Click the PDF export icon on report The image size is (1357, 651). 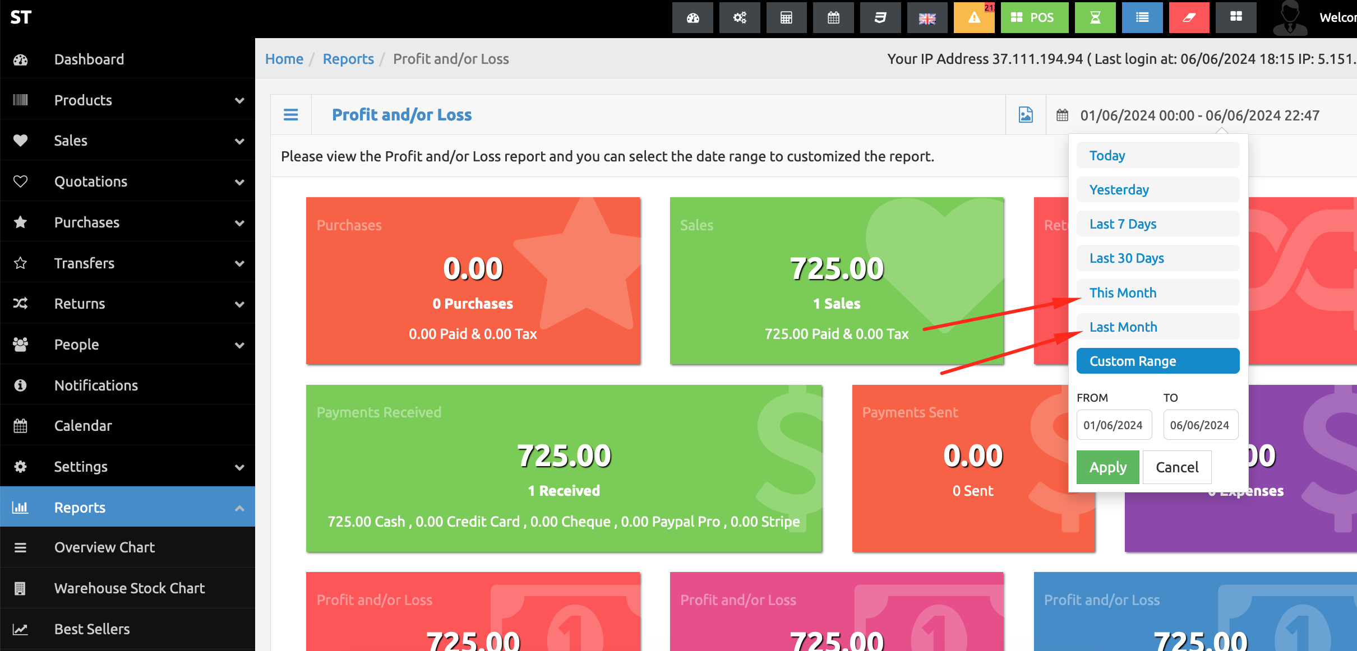1026,114
